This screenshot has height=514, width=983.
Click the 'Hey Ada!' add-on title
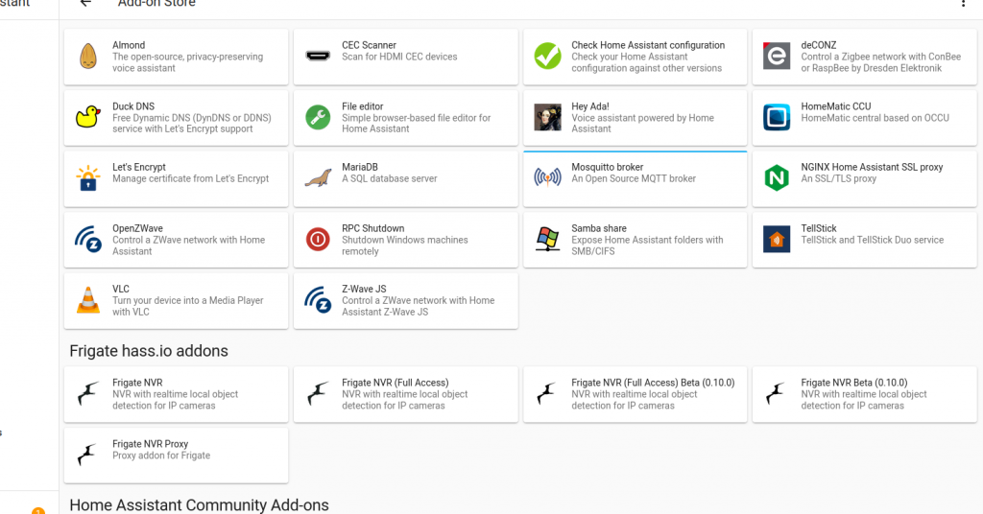point(590,106)
